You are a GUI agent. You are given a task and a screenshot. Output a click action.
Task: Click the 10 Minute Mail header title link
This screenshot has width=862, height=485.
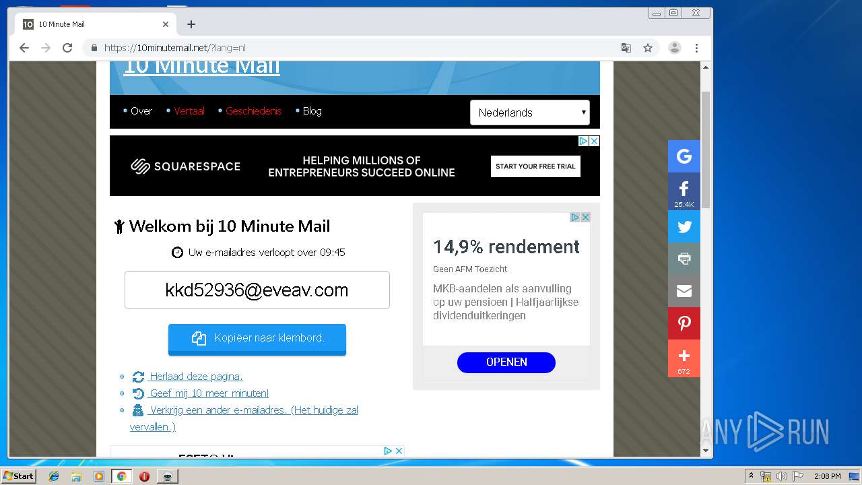pyautogui.click(x=201, y=66)
